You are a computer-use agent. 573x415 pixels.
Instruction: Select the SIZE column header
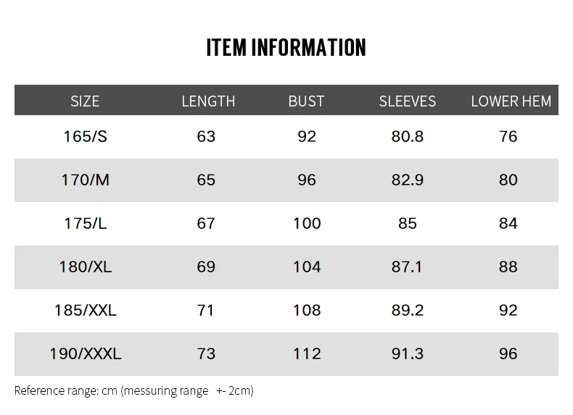[85, 101]
